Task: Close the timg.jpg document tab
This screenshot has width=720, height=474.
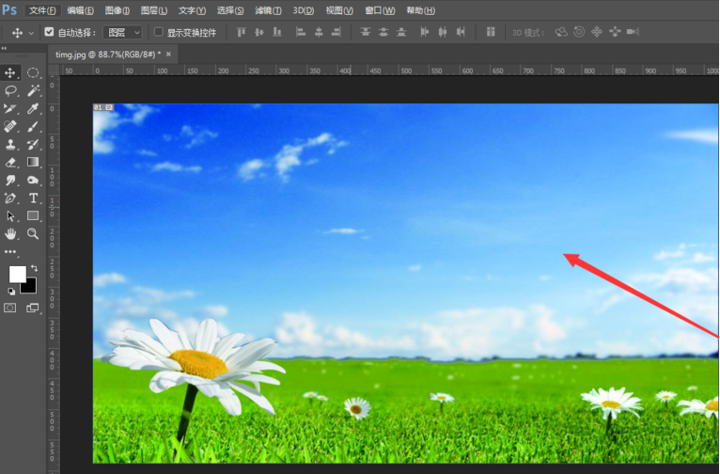Action: coord(168,55)
